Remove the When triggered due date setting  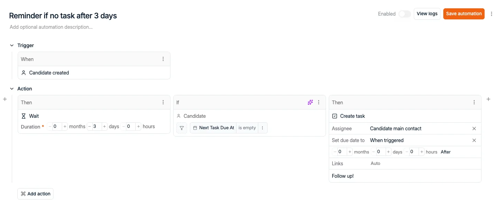[x=474, y=140]
